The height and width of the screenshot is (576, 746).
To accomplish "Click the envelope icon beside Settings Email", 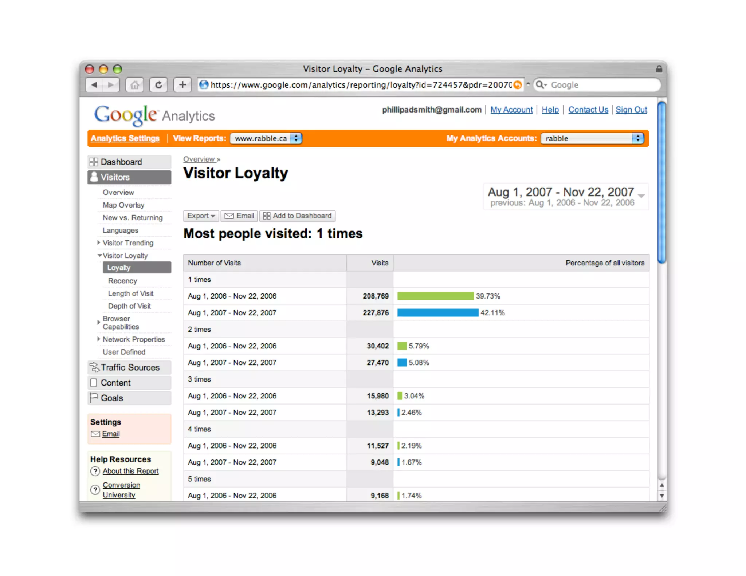I will tap(95, 434).
